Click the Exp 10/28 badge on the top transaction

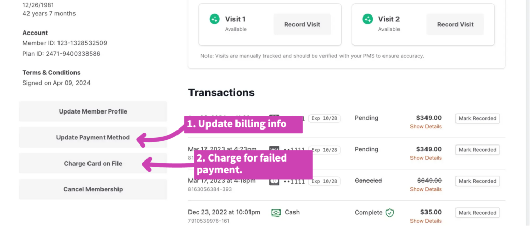[x=324, y=118]
